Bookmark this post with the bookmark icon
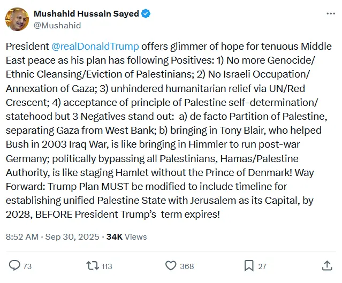The width and height of the screenshot is (342, 283). coord(249,265)
